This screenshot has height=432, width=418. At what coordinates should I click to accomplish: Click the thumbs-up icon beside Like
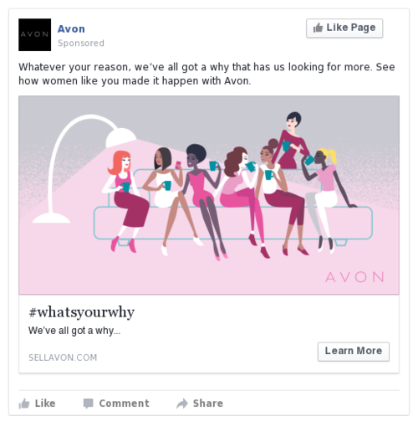(24, 404)
